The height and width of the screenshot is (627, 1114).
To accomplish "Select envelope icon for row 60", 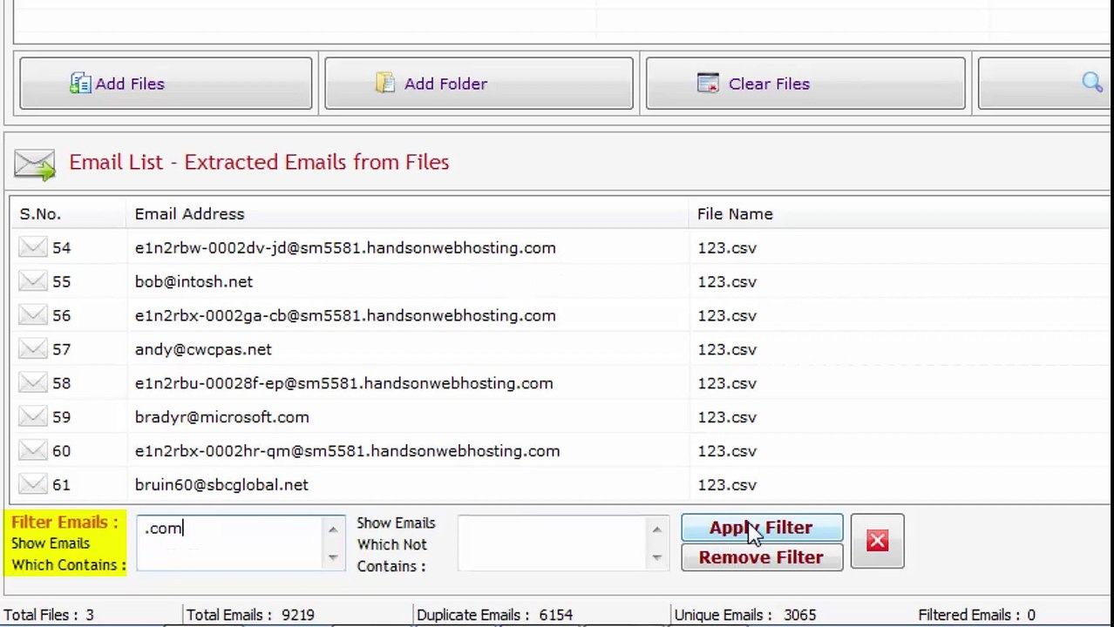I will tap(32, 452).
